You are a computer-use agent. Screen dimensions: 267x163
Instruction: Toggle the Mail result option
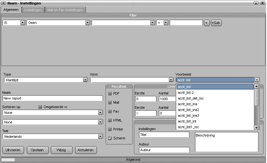pos(110,102)
